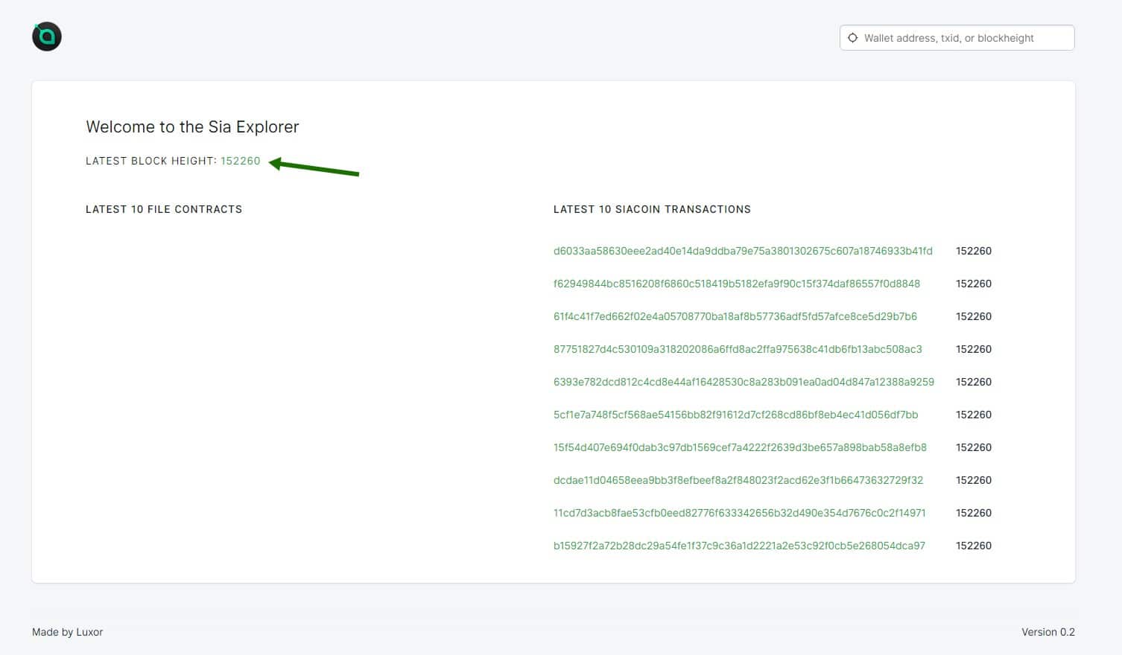Click the Sia logo icon

click(x=47, y=36)
